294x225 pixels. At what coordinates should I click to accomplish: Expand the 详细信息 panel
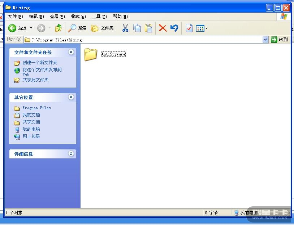pyautogui.click(x=71, y=154)
